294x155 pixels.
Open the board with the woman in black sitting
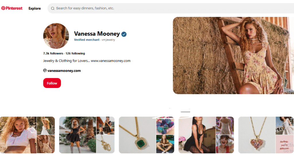tap(206, 135)
